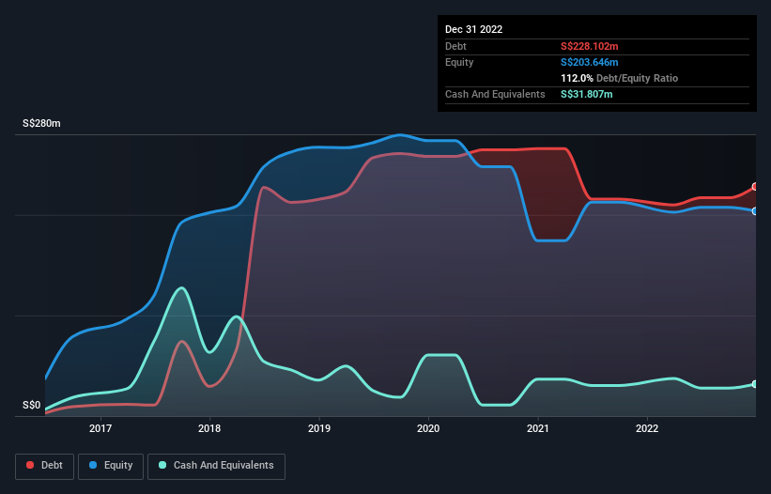Click the blue Equity endpoint marker

[x=755, y=211]
